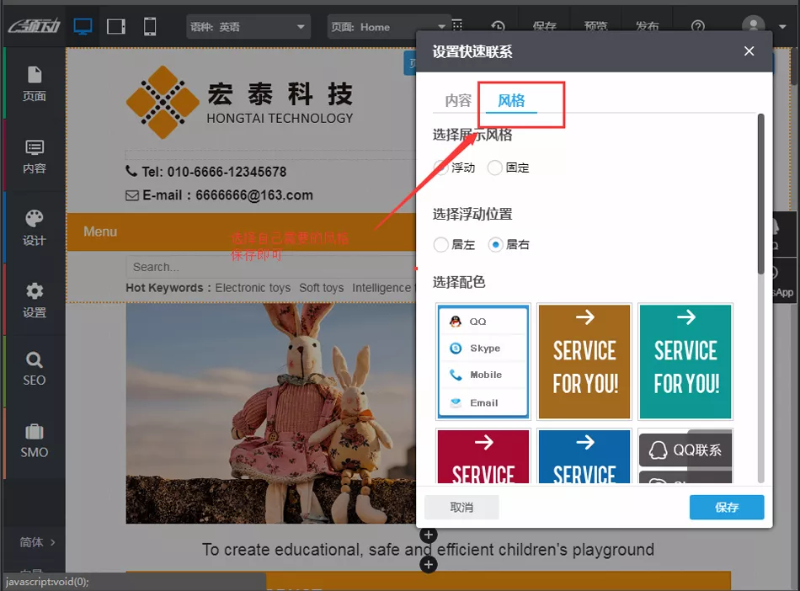Switch to the 内容 tab
This screenshot has height=591, width=800.
(x=458, y=101)
